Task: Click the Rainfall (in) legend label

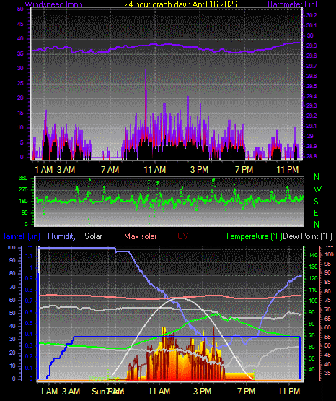Action: pyautogui.click(x=20, y=236)
